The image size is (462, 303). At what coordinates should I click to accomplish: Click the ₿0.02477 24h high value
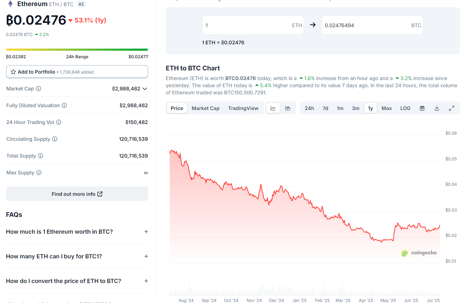coord(138,57)
